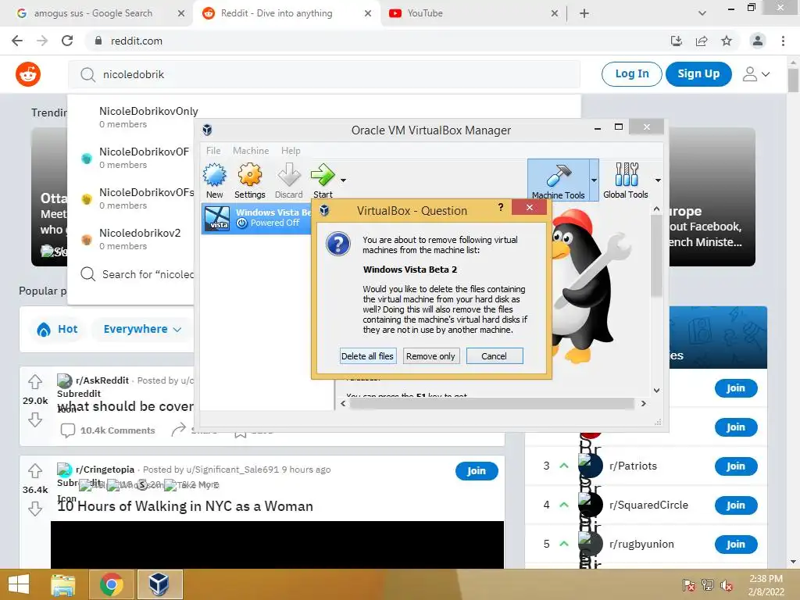Go forward in the browser
The image size is (800, 600).
coord(42,41)
